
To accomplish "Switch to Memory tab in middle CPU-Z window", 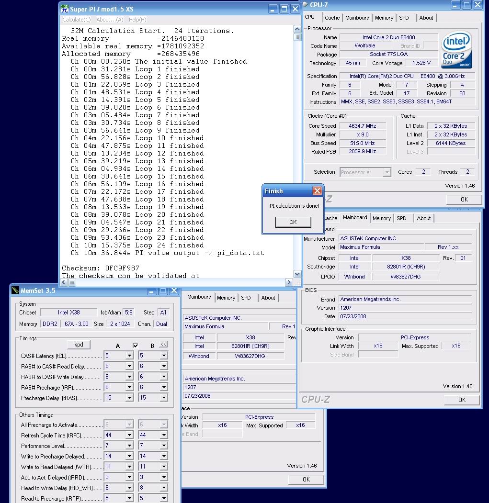I will [381, 218].
